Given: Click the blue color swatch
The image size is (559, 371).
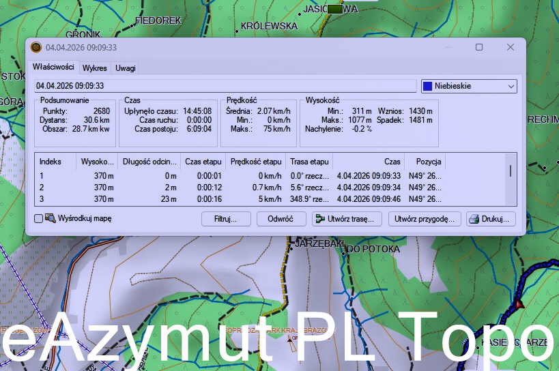Looking at the screenshot, I should [x=428, y=86].
